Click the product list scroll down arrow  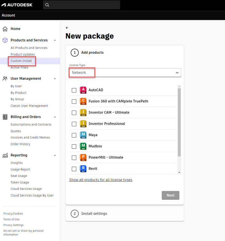click(179, 173)
